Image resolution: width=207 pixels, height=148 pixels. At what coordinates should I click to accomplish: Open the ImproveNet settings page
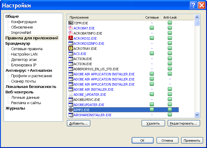pos(21,33)
